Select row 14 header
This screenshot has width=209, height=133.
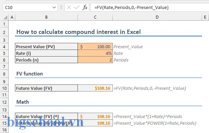(4, 116)
